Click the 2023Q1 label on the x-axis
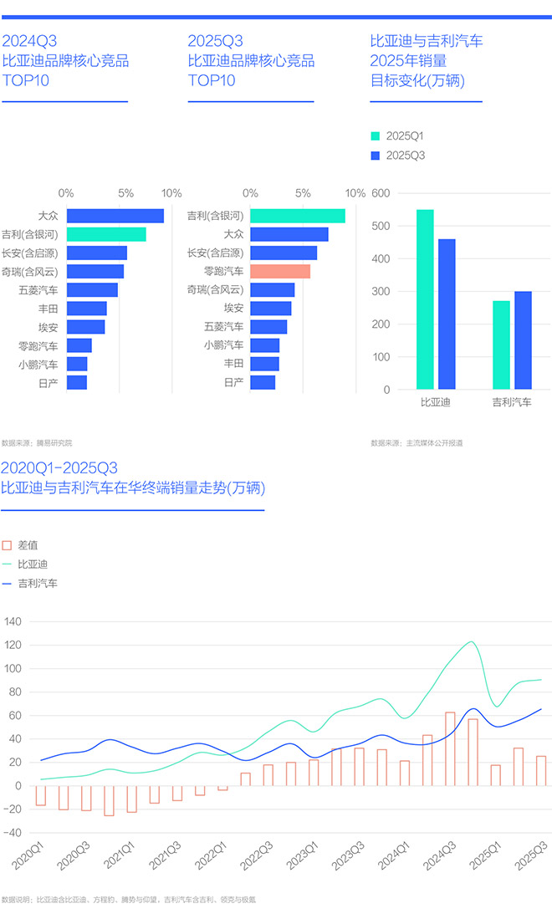The image size is (552, 919). (x=302, y=855)
